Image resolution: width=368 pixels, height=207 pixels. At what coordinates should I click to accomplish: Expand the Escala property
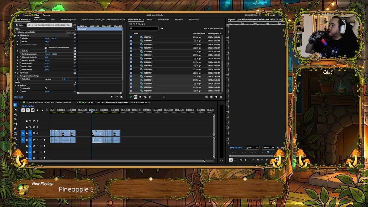coord(17,41)
